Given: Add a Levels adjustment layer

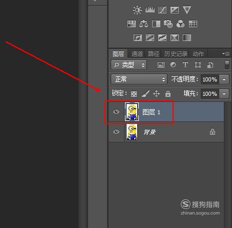Looking at the screenshot, I should pos(150,10).
